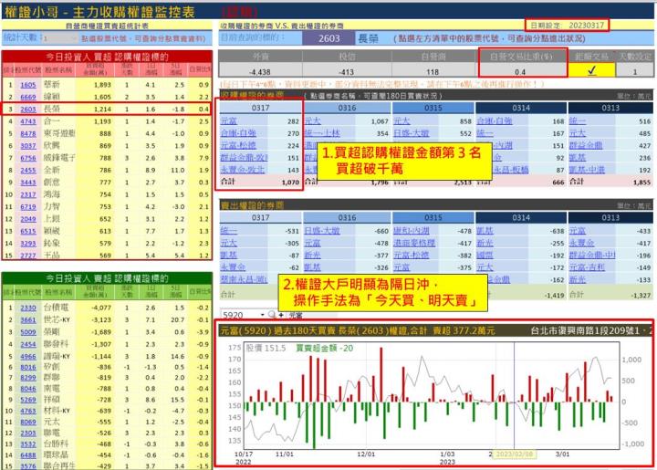
Task: Open stock code 8069 元太 link
Action: 28,422
